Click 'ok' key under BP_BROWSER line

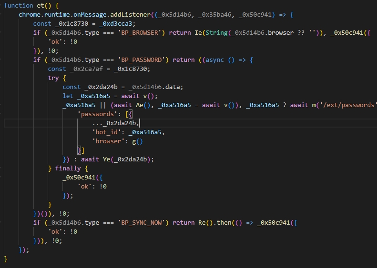click(x=55, y=42)
